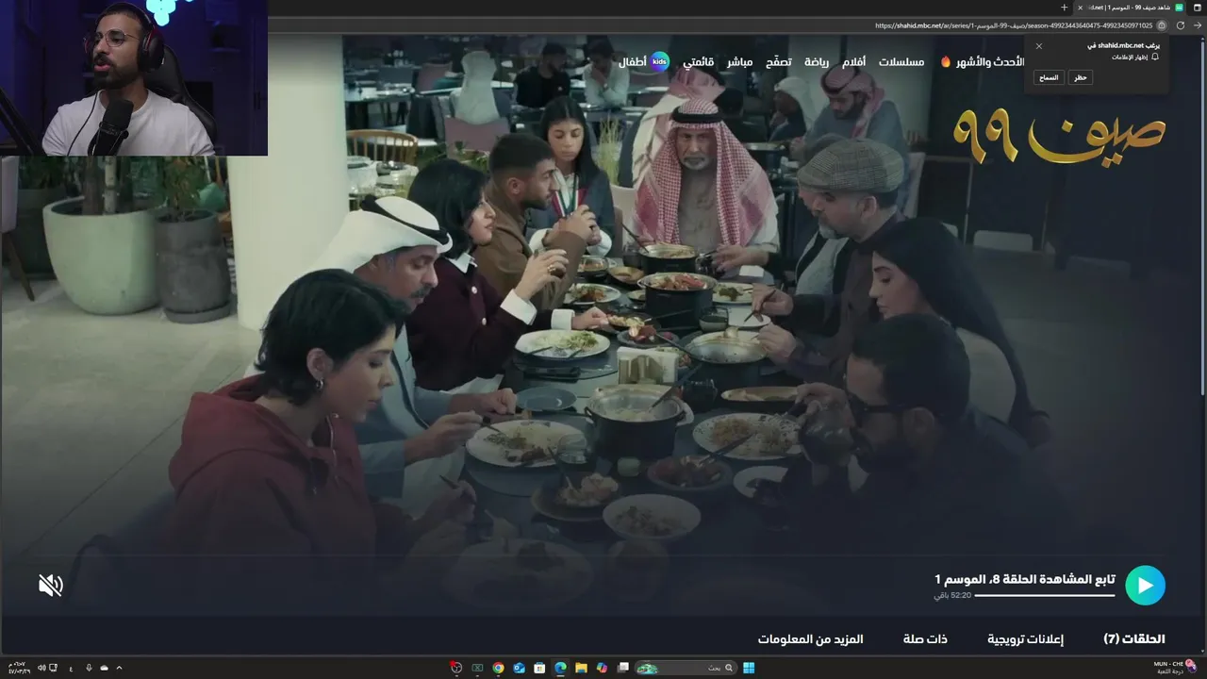Open network and volume quick settings
The width and height of the screenshot is (1207, 679).
47,668
